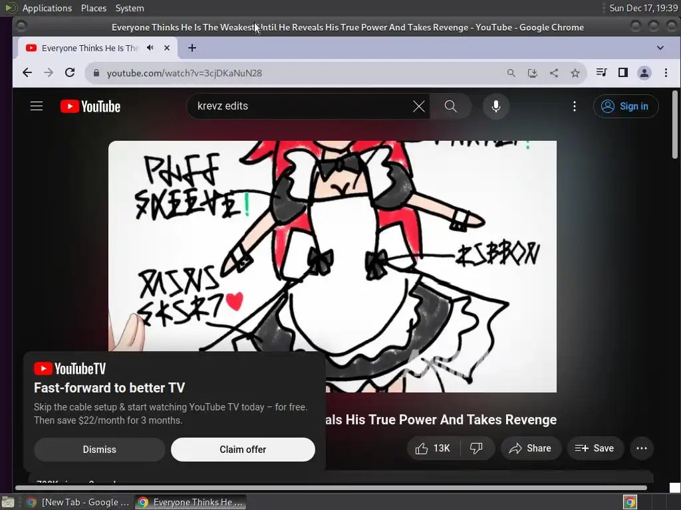Install app via address bar download icon
The image size is (681, 510).
[x=533, y=73]
